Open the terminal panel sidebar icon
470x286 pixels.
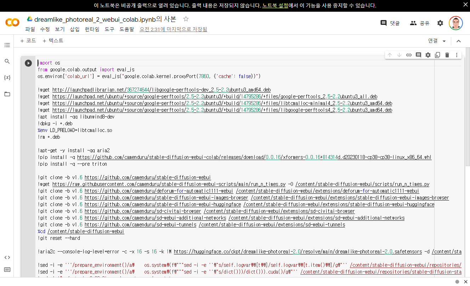pyautogui.click(x=7, y=270)
